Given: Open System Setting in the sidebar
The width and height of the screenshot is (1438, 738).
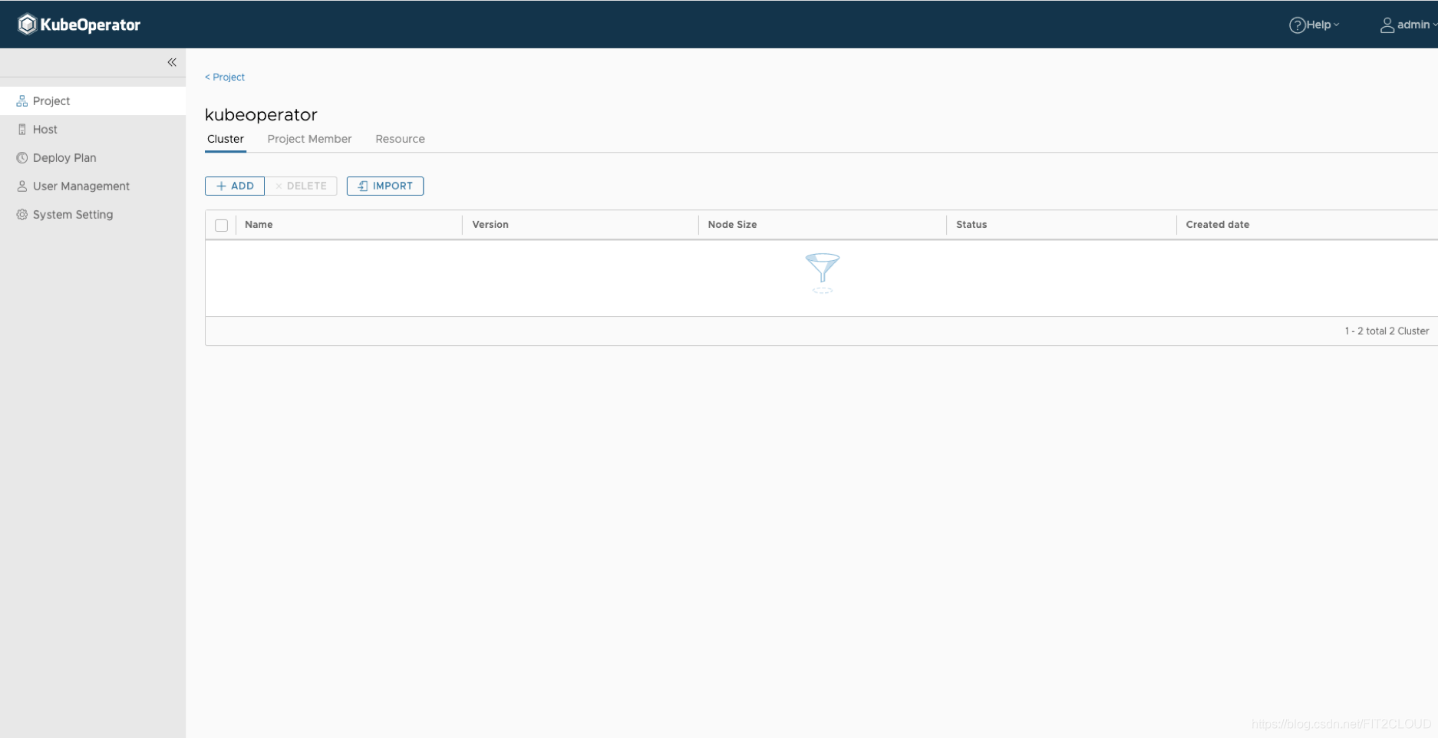Looking at the screenshot, I should click(93, 215).
